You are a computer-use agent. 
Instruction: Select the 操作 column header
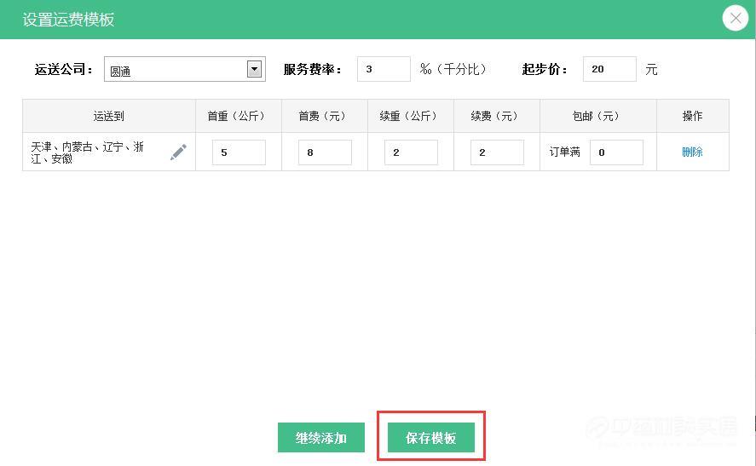(x=693, y=116)
